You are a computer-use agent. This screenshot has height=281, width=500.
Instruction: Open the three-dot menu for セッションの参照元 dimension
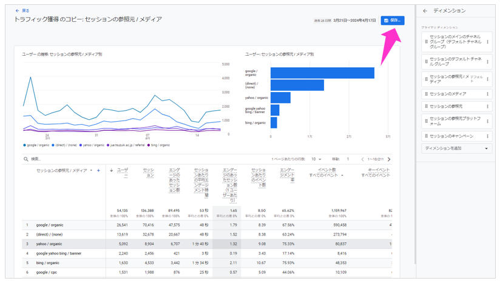click(x=488, y=106)
